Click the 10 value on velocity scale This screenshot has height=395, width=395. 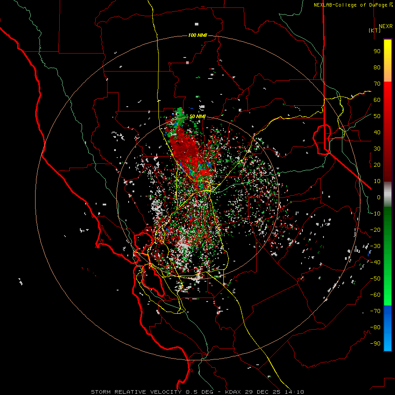(377, 181)
